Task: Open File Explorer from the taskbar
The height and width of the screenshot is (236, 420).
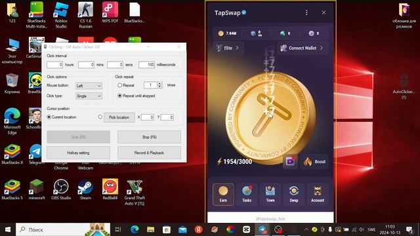Action: click(x=150, y=229)
